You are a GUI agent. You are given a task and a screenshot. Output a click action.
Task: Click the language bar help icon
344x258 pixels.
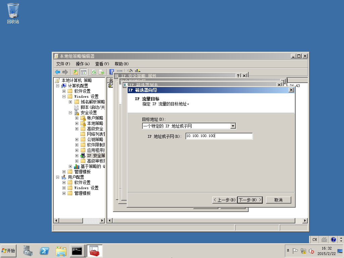point(333,239)
